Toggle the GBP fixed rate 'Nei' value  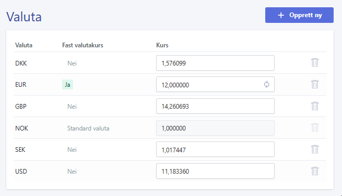[x=72, y=106]
